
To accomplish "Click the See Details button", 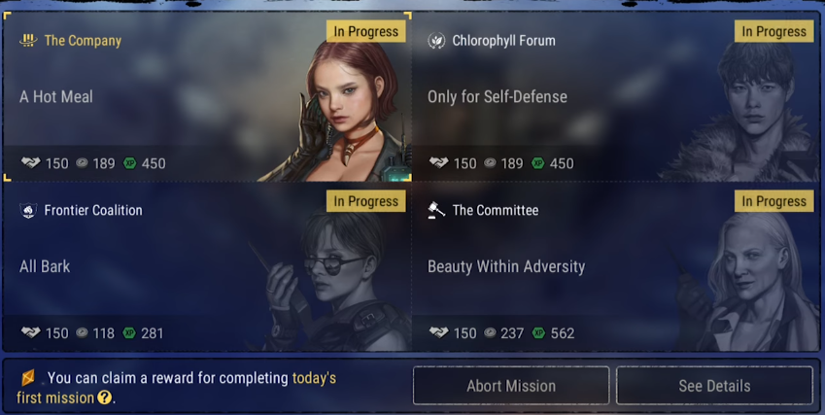I will coord(714,386).
